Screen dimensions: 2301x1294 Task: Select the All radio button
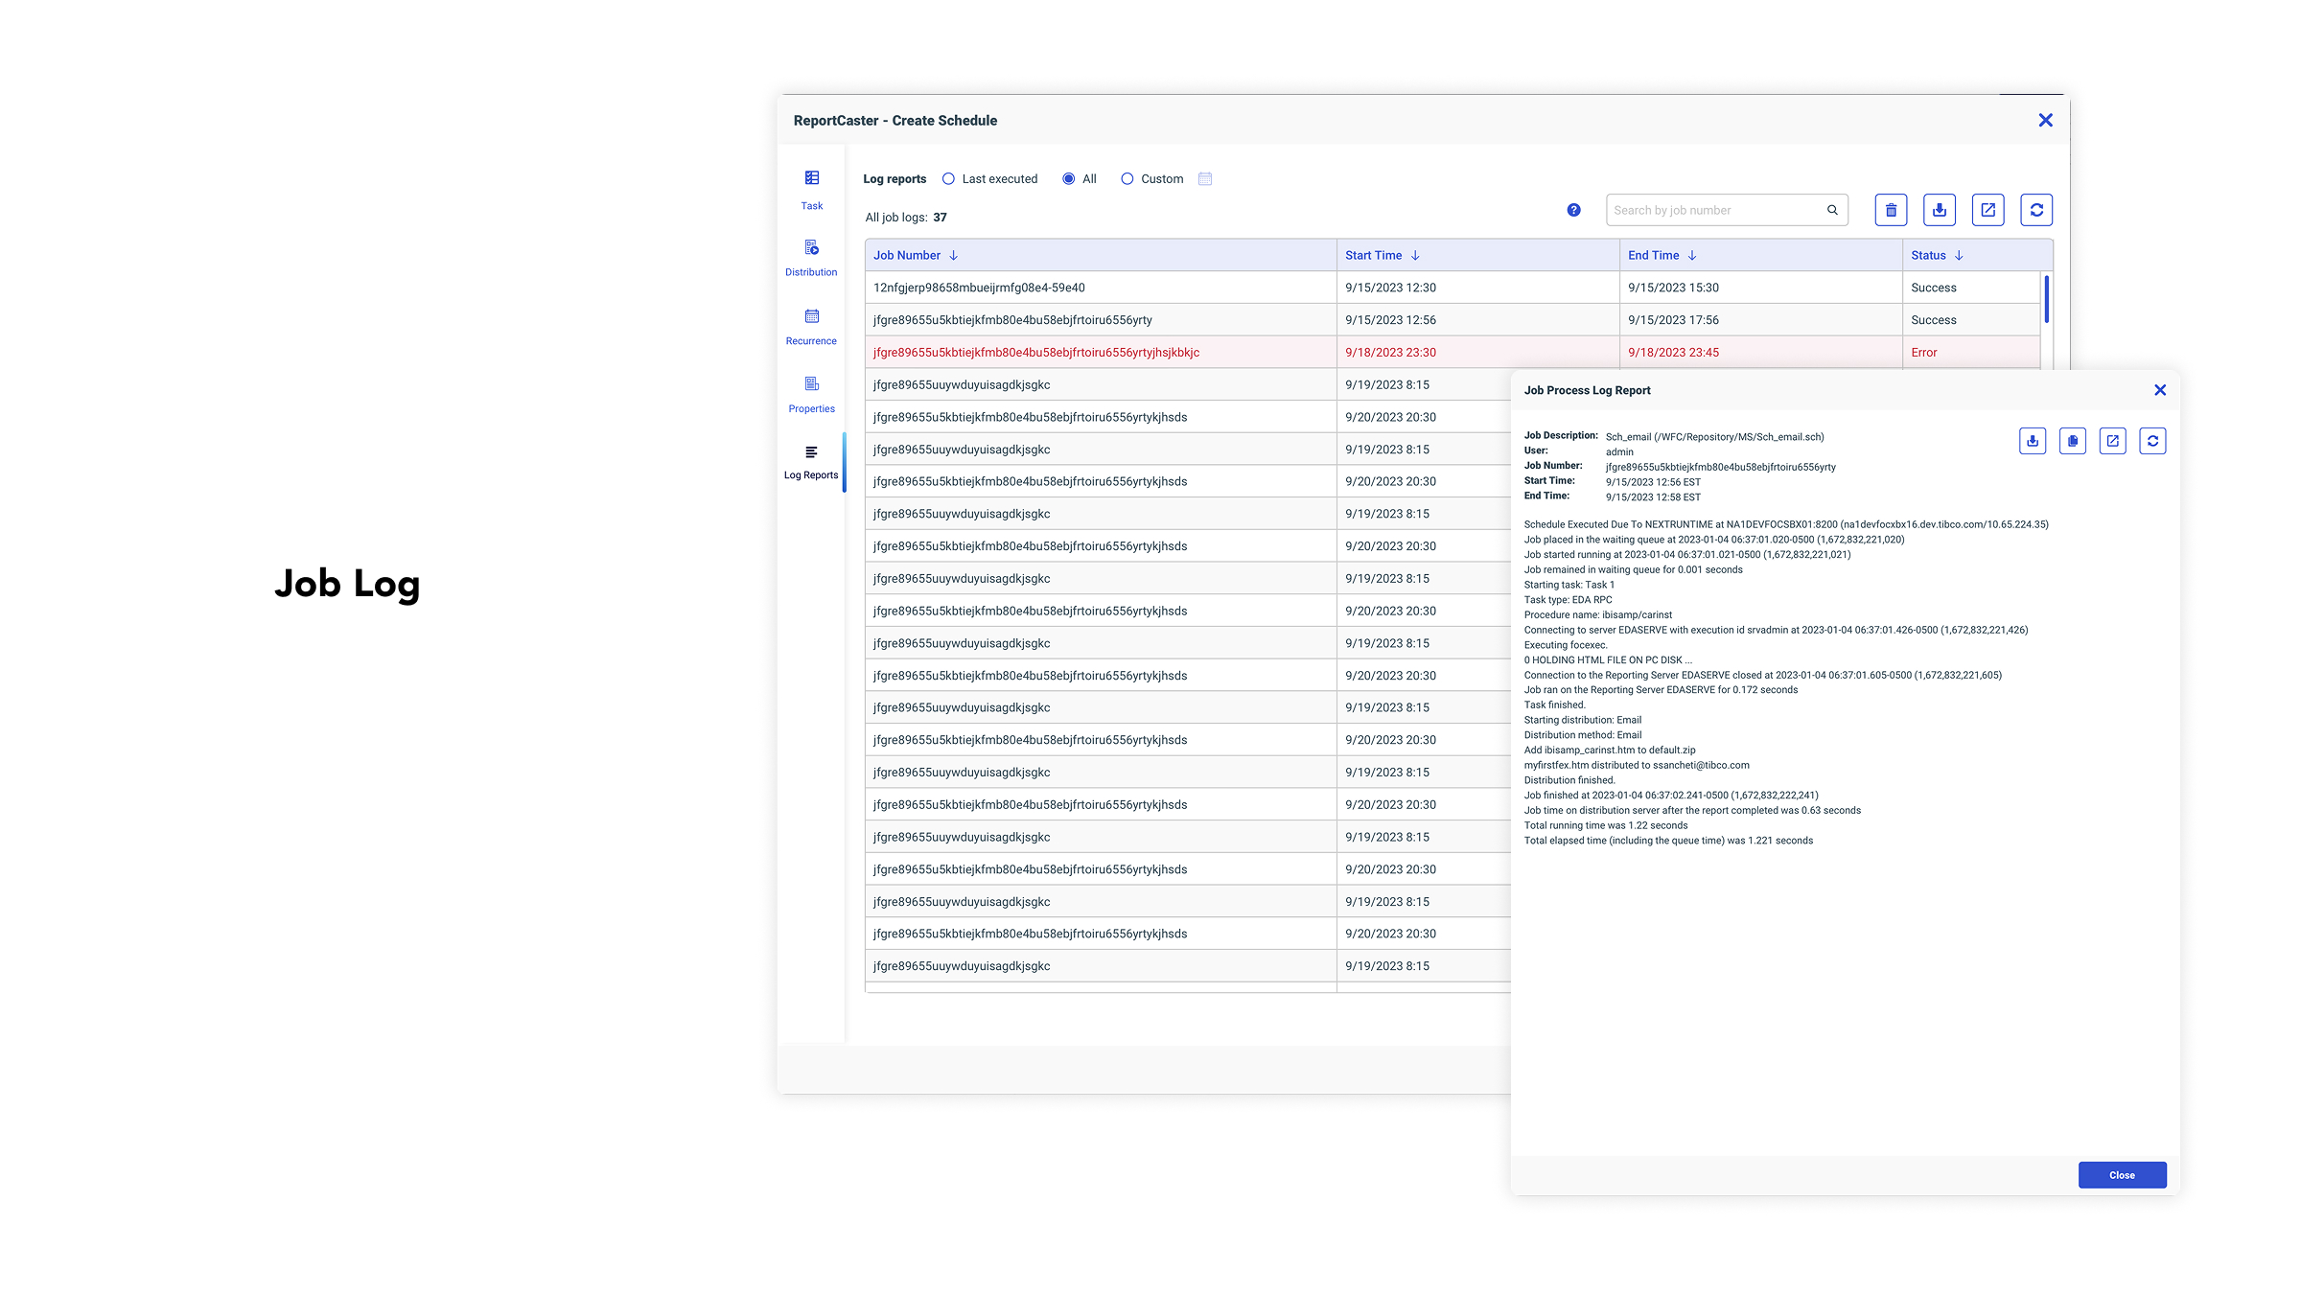pyautogui.click(x=1068, y=179)
